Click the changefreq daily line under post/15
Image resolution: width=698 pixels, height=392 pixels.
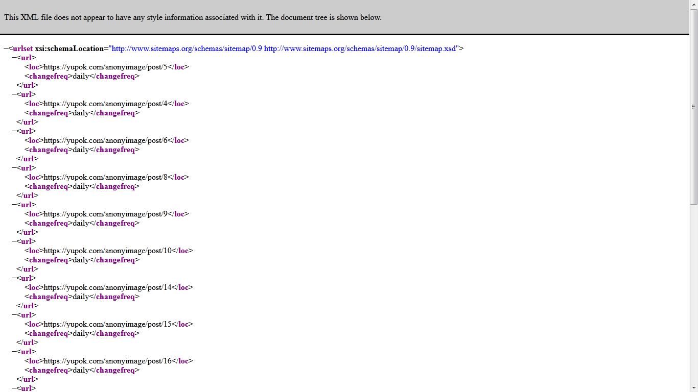82,333
